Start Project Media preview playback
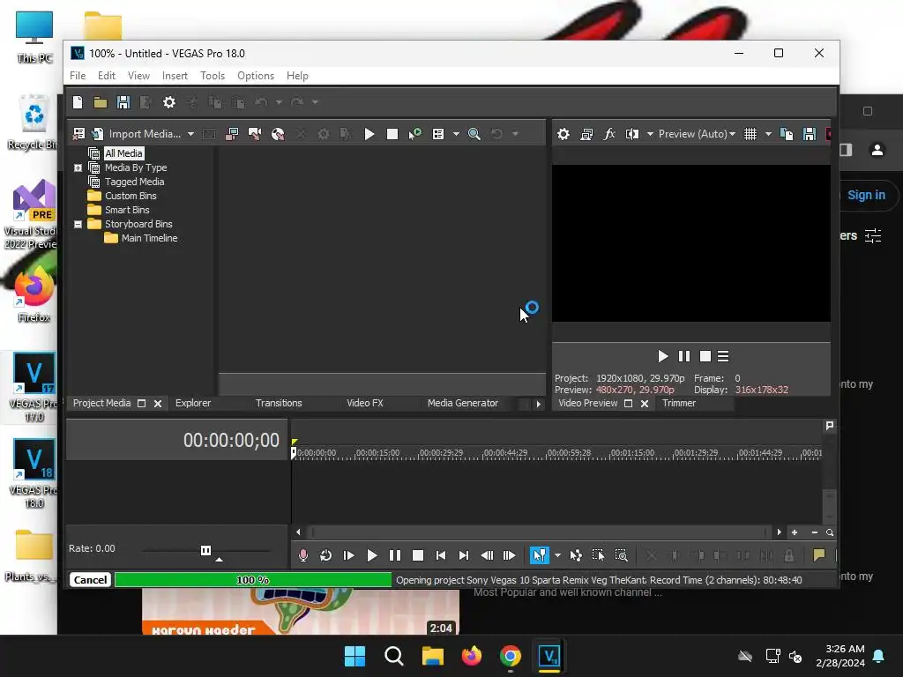The height and width of the screenshot is (677, 903). [369, 134]
